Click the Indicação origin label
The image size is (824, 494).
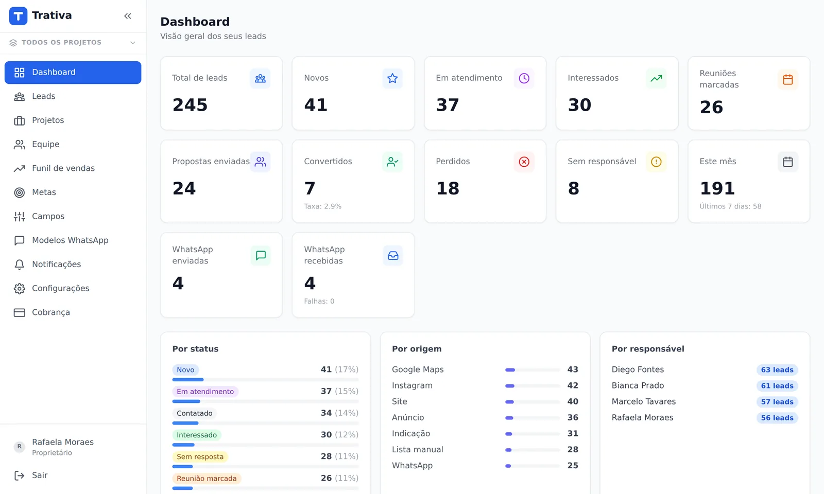pyautogui.click(x=411, y=434)
